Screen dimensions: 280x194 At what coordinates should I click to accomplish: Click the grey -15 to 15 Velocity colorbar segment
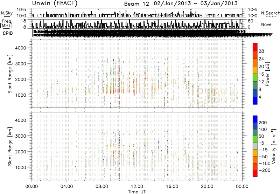coord(255,146)
